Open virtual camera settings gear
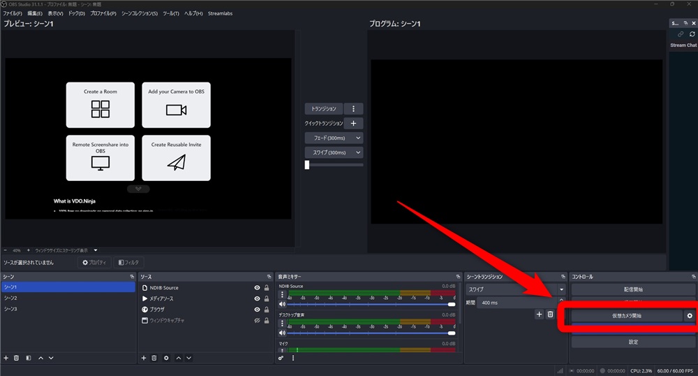The height and width of the screenshot is (376, 698). [690, 315]
